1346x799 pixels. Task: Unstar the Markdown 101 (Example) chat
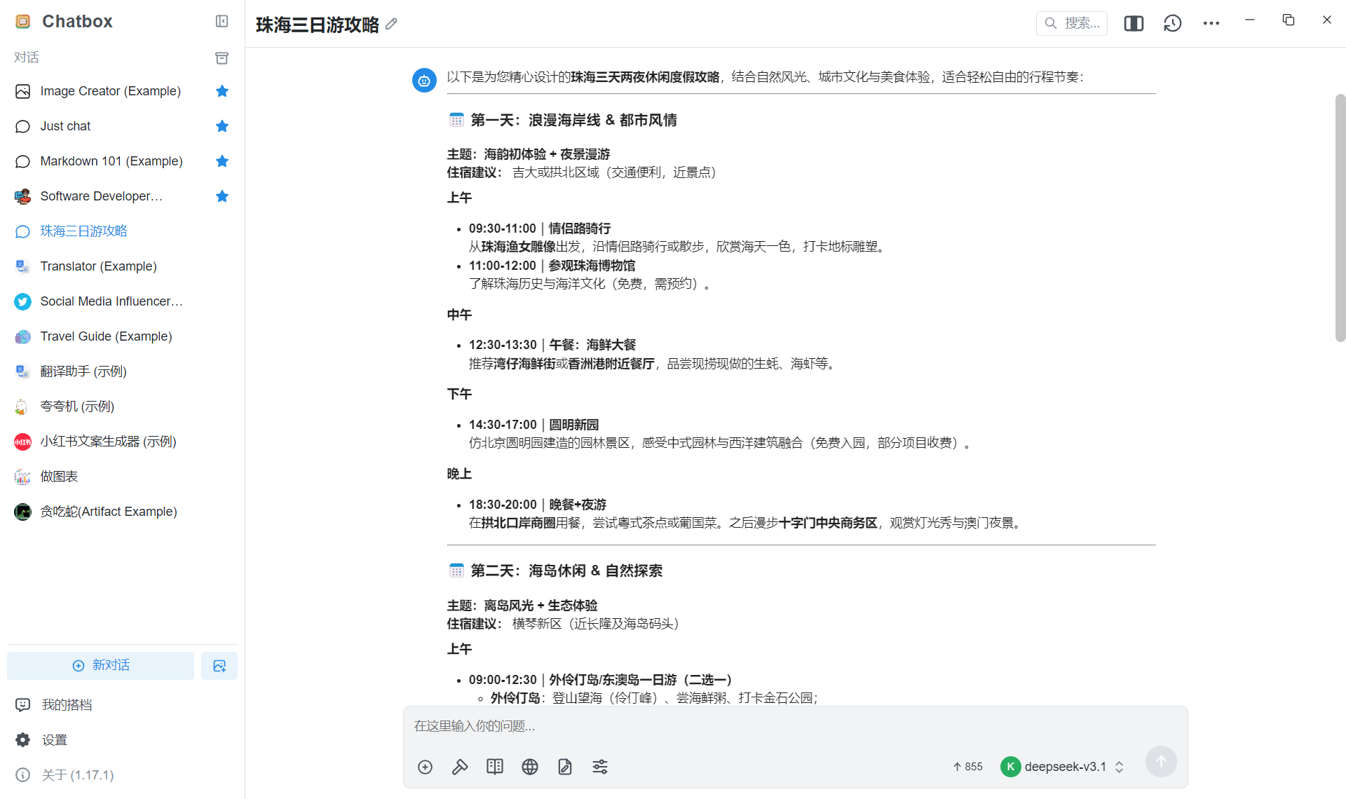222,161
